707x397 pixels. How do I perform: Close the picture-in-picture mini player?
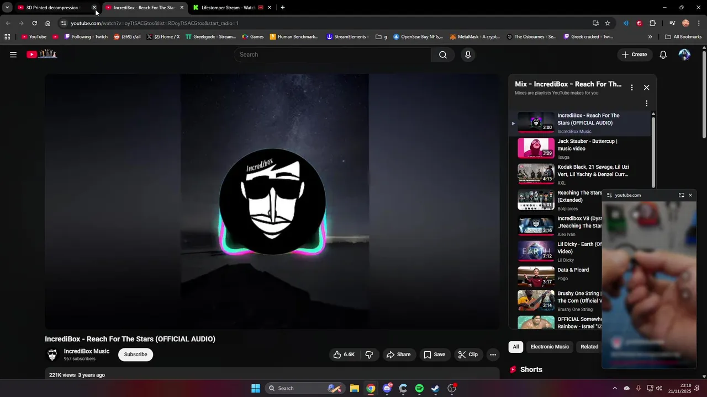[690, 195]
